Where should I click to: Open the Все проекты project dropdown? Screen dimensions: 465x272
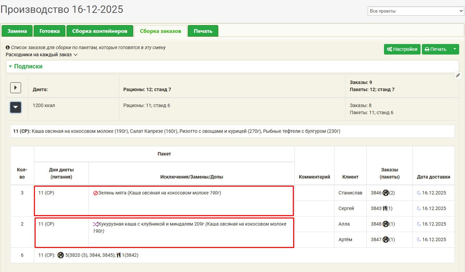pos(416,11)
